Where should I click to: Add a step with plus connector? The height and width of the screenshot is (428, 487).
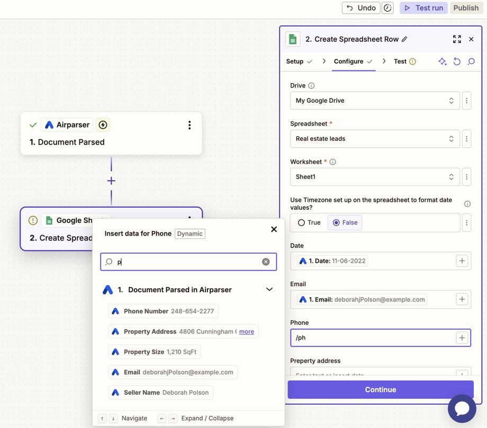click(111, 181)
